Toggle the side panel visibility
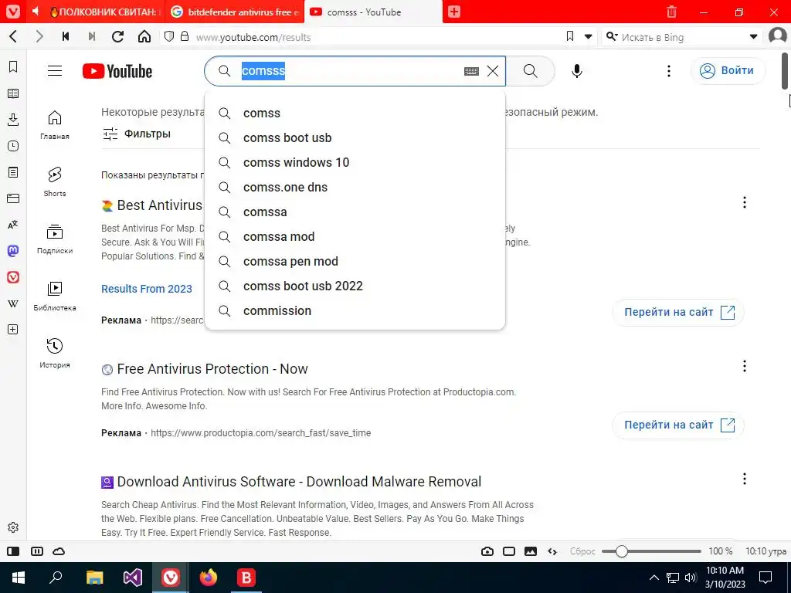Image resolution: width=791 pixels, height=593 pixels. (x=13, y=551)
